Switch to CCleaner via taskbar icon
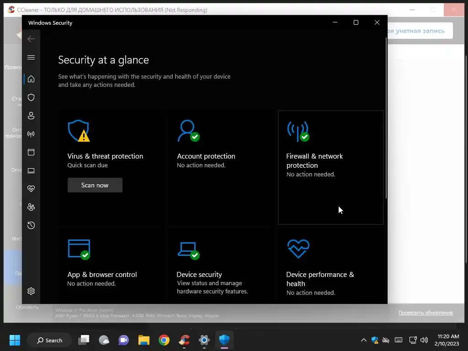The width and height of the screenshot is (468, 351). tap(184, 340)
